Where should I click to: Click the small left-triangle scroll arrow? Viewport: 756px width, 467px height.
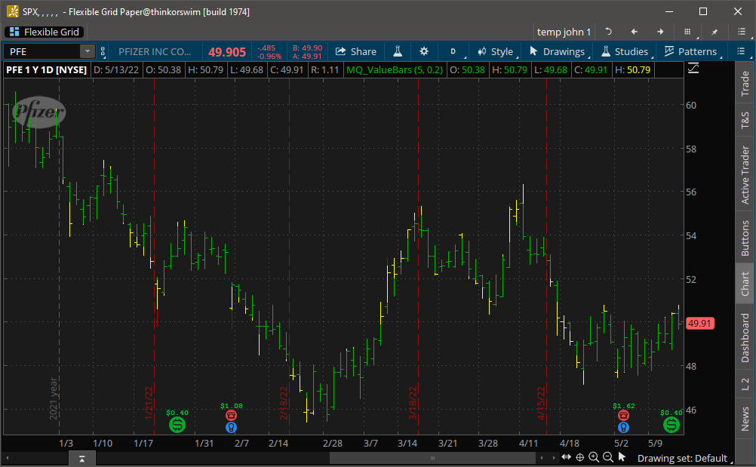coord(542,458)
